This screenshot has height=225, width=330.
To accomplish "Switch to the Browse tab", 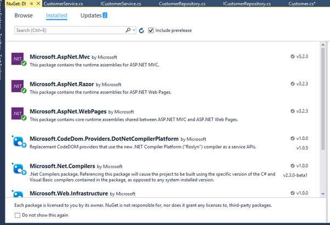I will (24, 15).
